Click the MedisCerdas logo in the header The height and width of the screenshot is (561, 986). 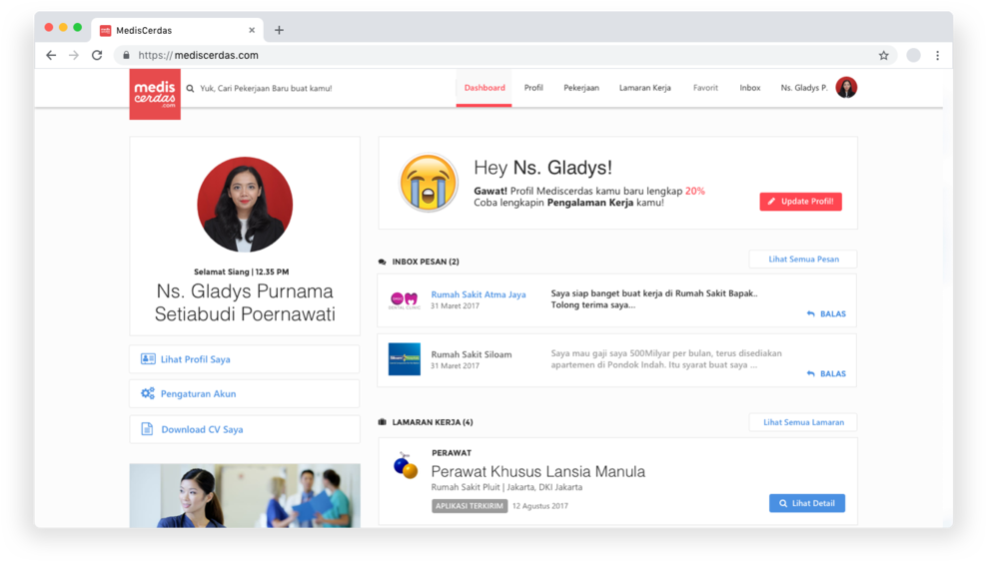click(x=155, y=94)
